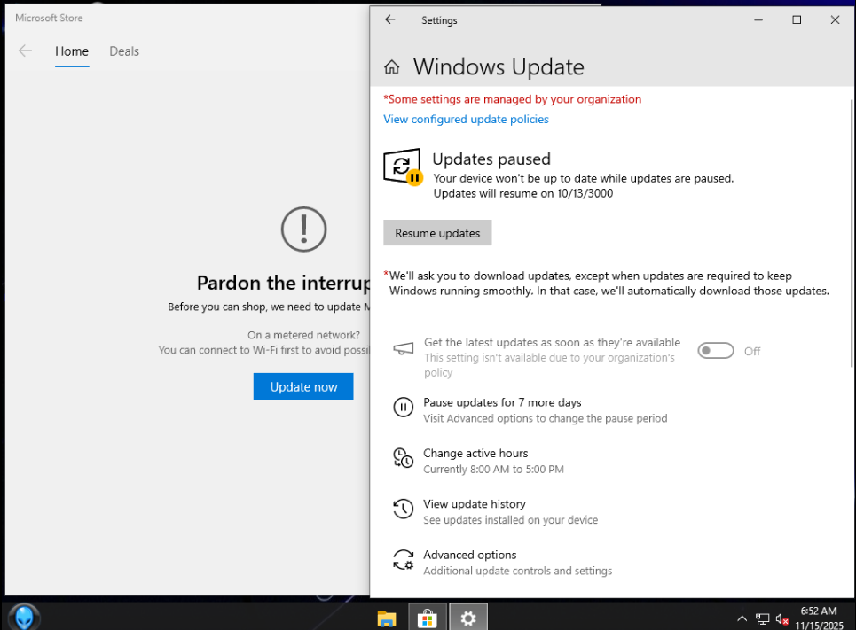856x630 pixels.
Task: Click 'On a metered network?' text in Store
Action: point(303,335)
